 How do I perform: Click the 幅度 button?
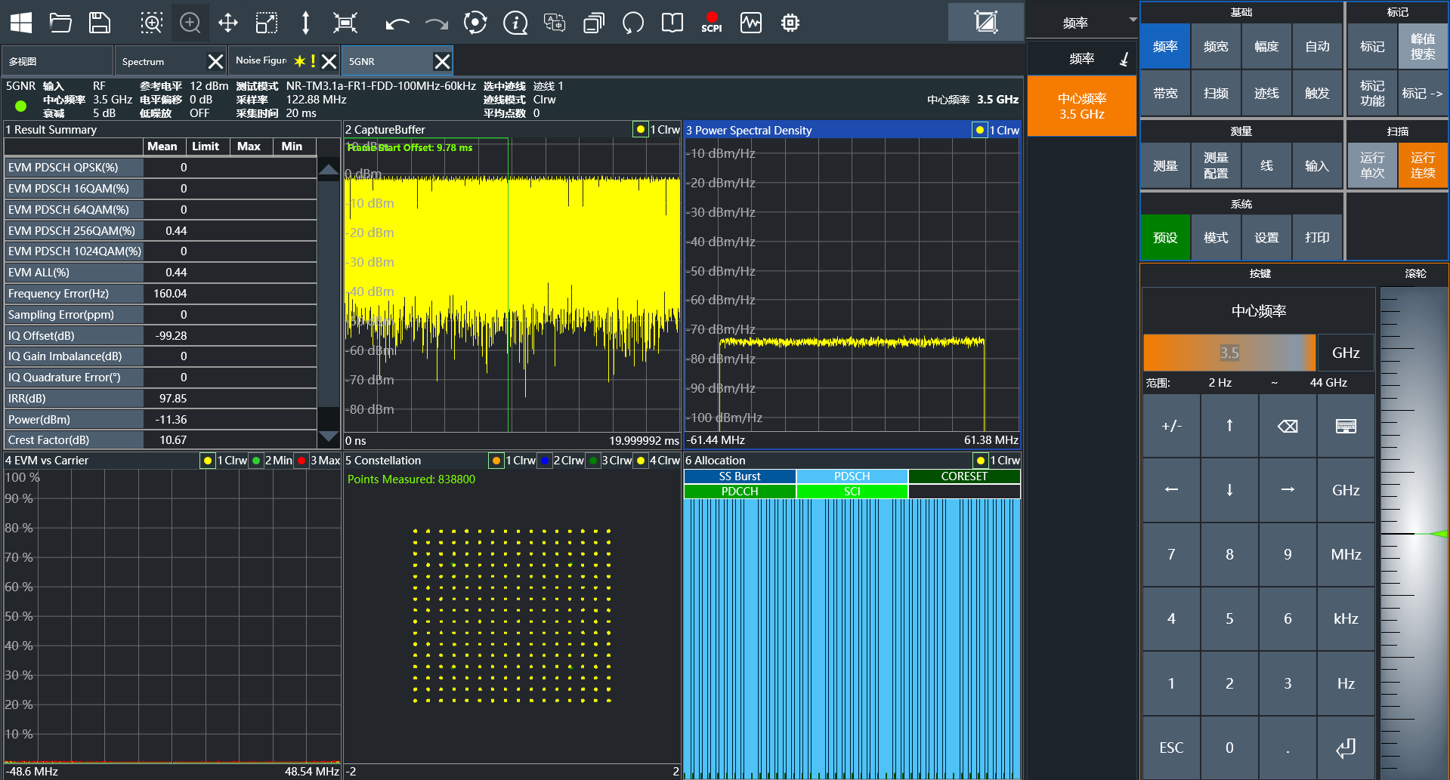click(1266, 47)
